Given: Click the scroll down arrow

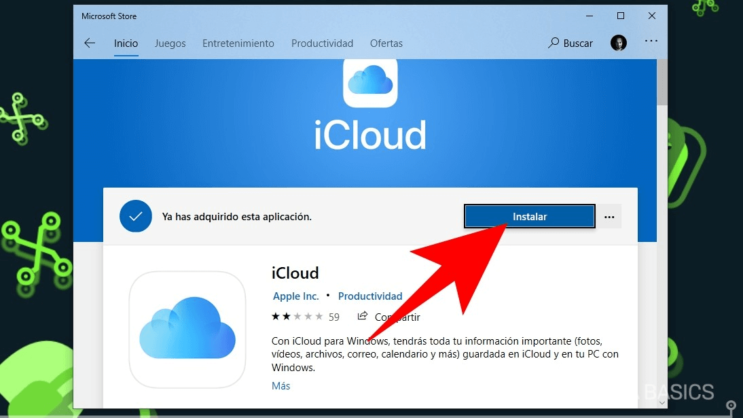Looking at the screenshot, I should [662, 403].
